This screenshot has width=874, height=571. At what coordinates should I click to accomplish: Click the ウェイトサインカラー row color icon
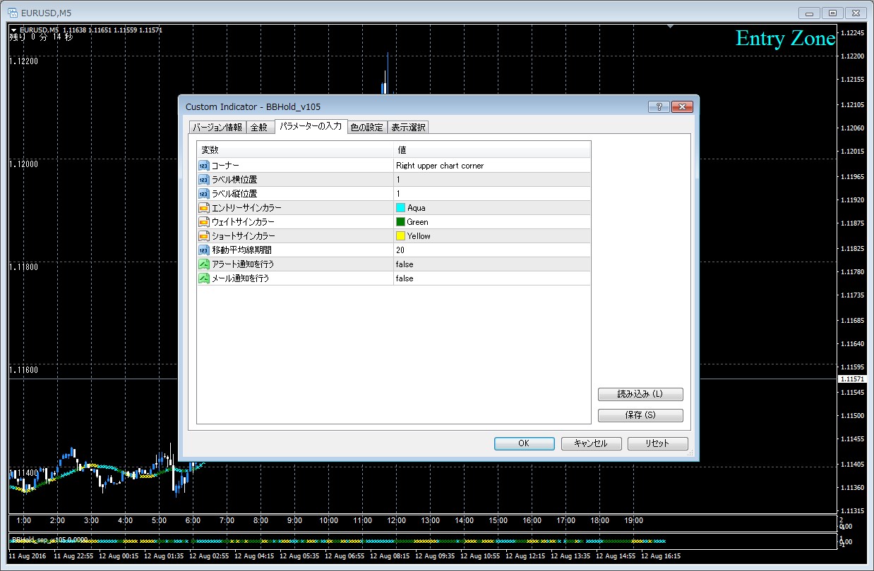click(x=204, y=222)
